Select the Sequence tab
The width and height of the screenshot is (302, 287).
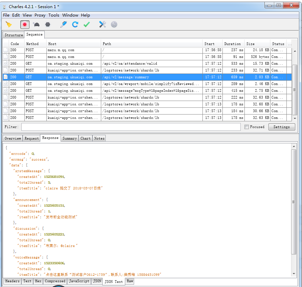35,35
